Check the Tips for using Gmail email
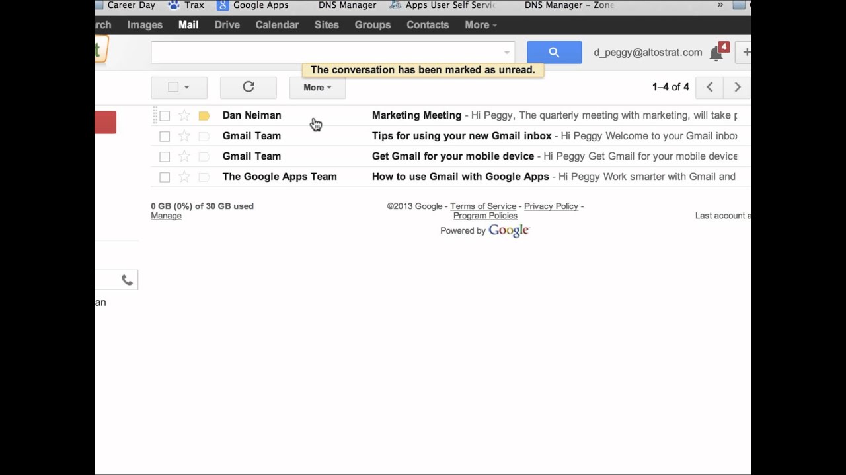This screenshot has height=475, width=846. click(165, 137)
